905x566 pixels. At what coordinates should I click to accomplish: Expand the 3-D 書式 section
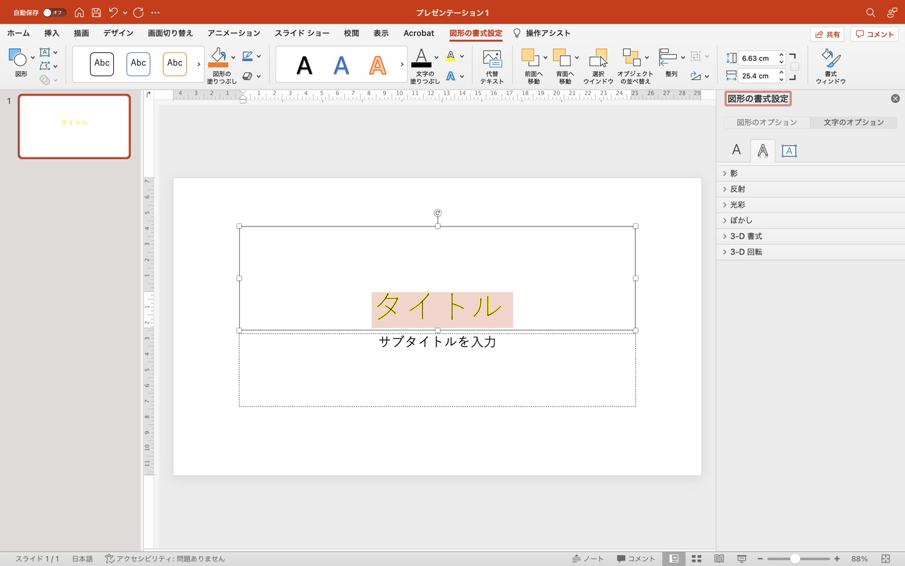point(746,236)
